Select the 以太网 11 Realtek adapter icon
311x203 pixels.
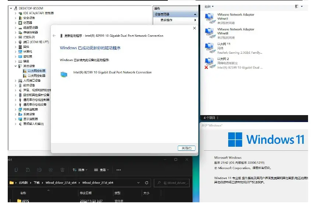[x=209, y=47]
